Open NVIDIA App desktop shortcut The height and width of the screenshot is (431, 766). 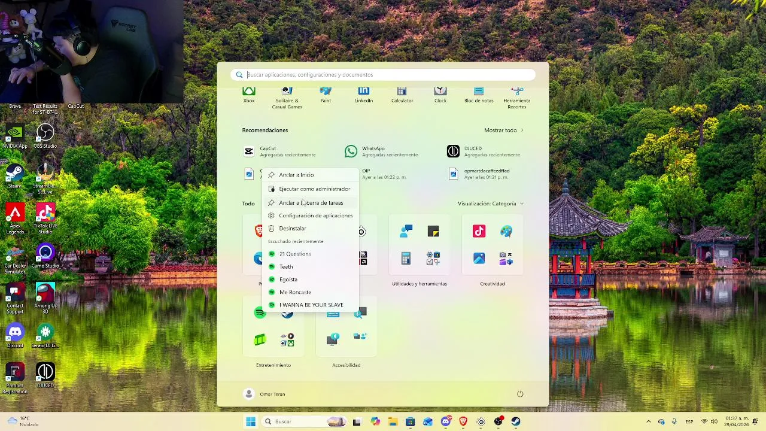tap(15, 137)
